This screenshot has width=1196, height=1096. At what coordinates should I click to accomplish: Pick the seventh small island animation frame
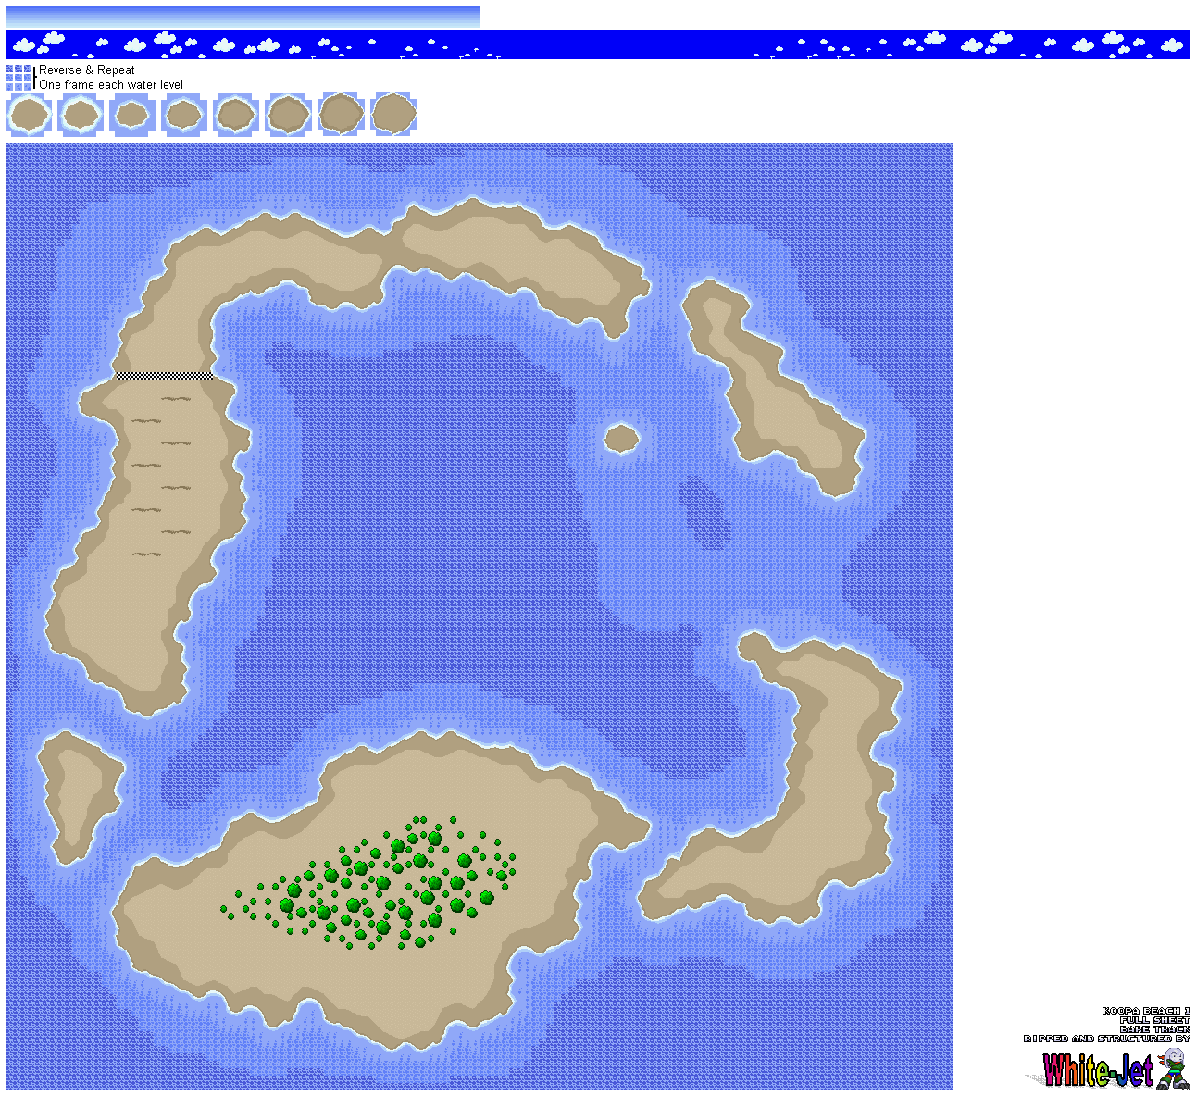point(341,116)
